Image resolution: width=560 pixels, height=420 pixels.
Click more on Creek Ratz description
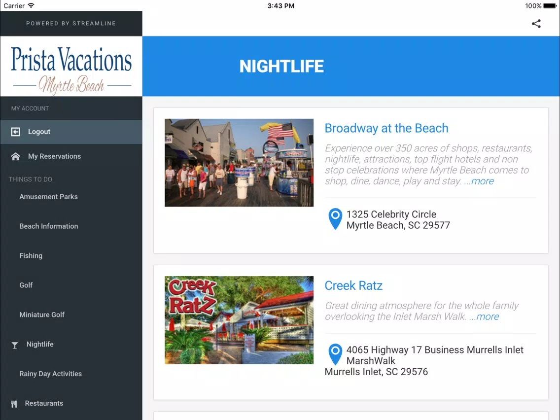click(x=488, y=317)
